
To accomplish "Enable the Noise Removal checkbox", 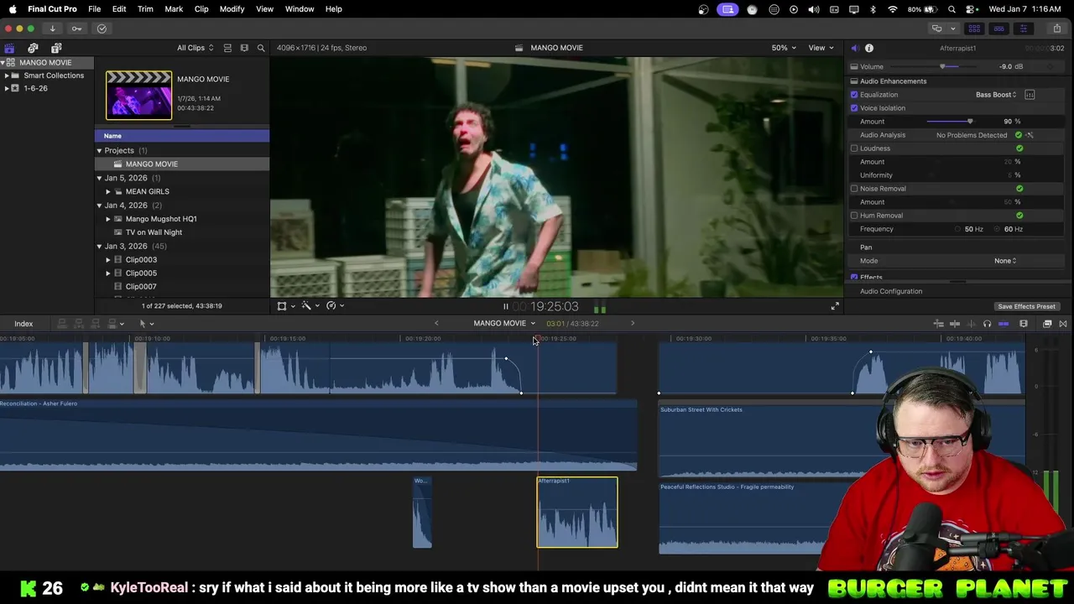I will tap(854, 189).
